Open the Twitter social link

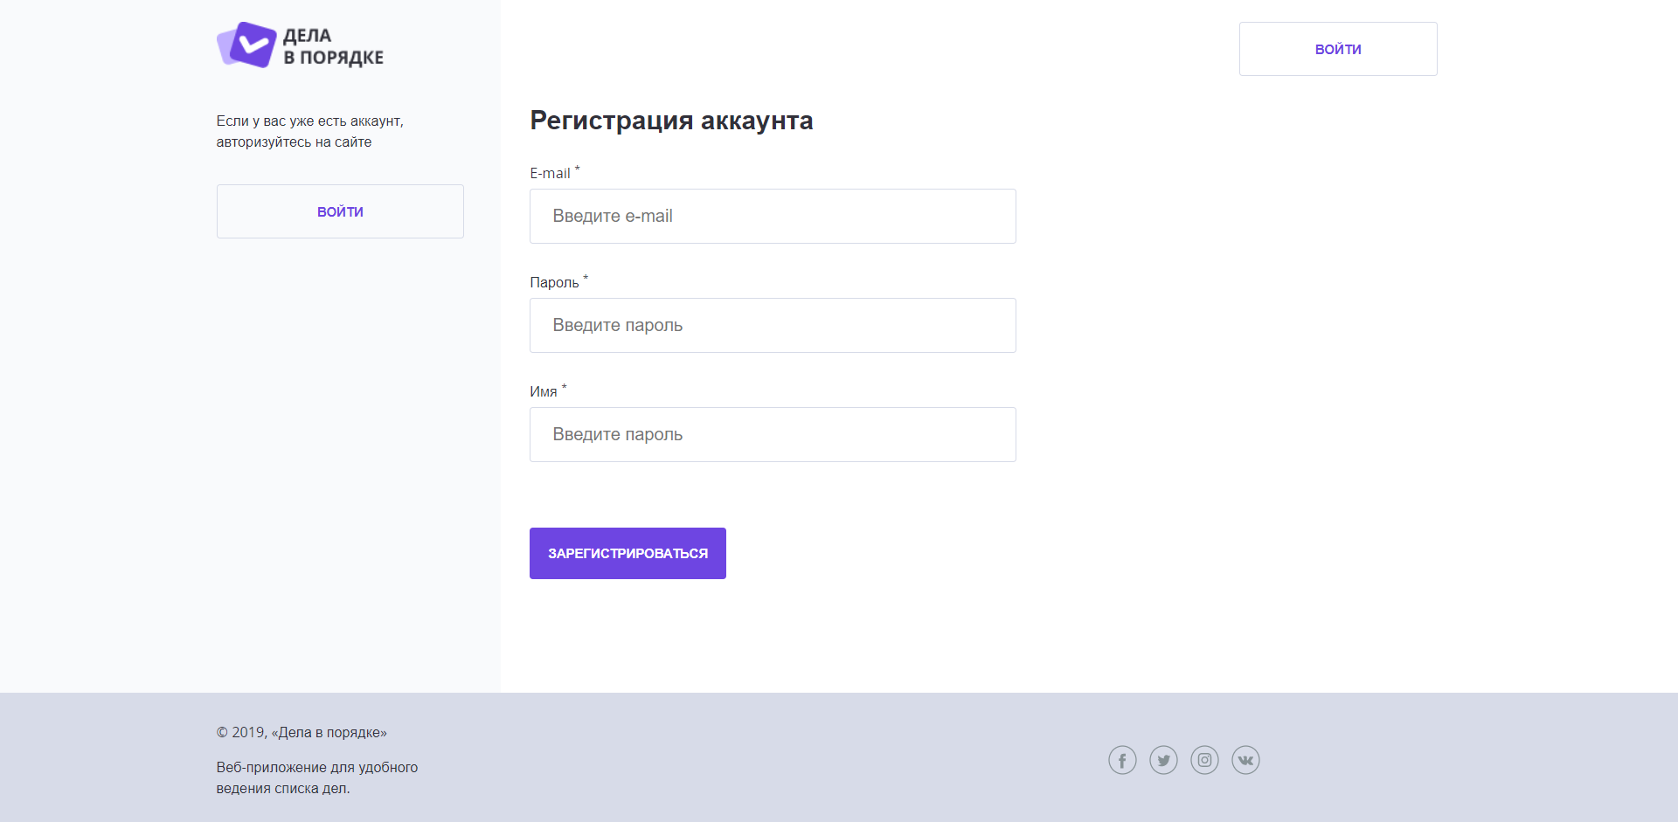point(1163,760)
